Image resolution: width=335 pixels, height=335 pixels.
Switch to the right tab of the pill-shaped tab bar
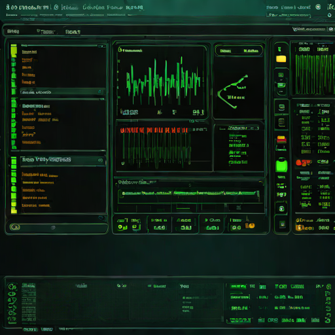point(251,51)
